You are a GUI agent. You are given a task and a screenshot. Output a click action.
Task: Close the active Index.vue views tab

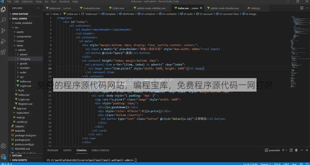[201, 8]
